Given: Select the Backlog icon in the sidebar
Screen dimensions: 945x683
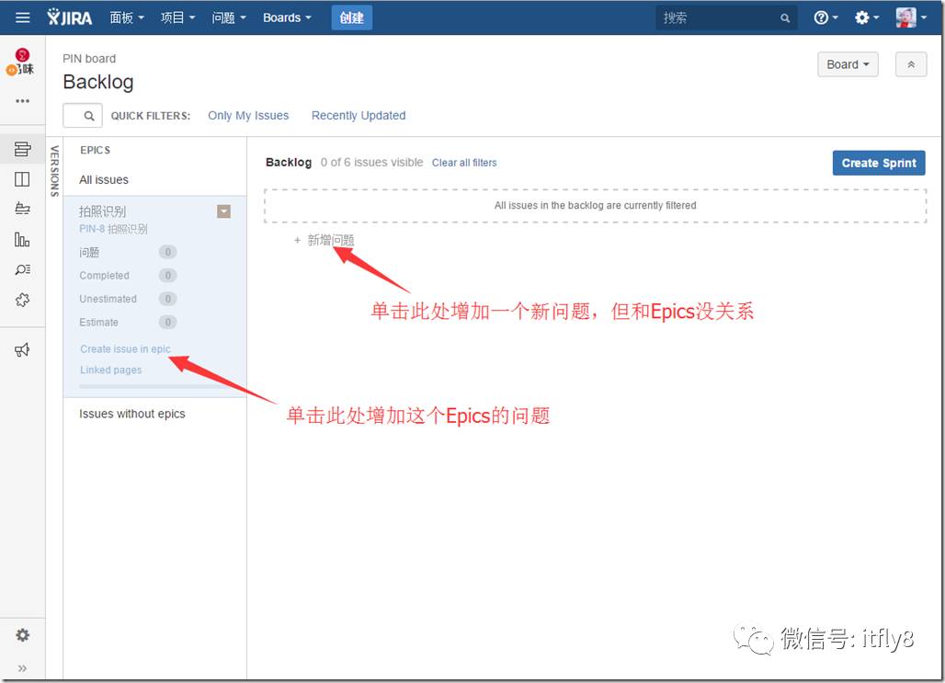Looking at the screenshot, I should coord(22,149).
